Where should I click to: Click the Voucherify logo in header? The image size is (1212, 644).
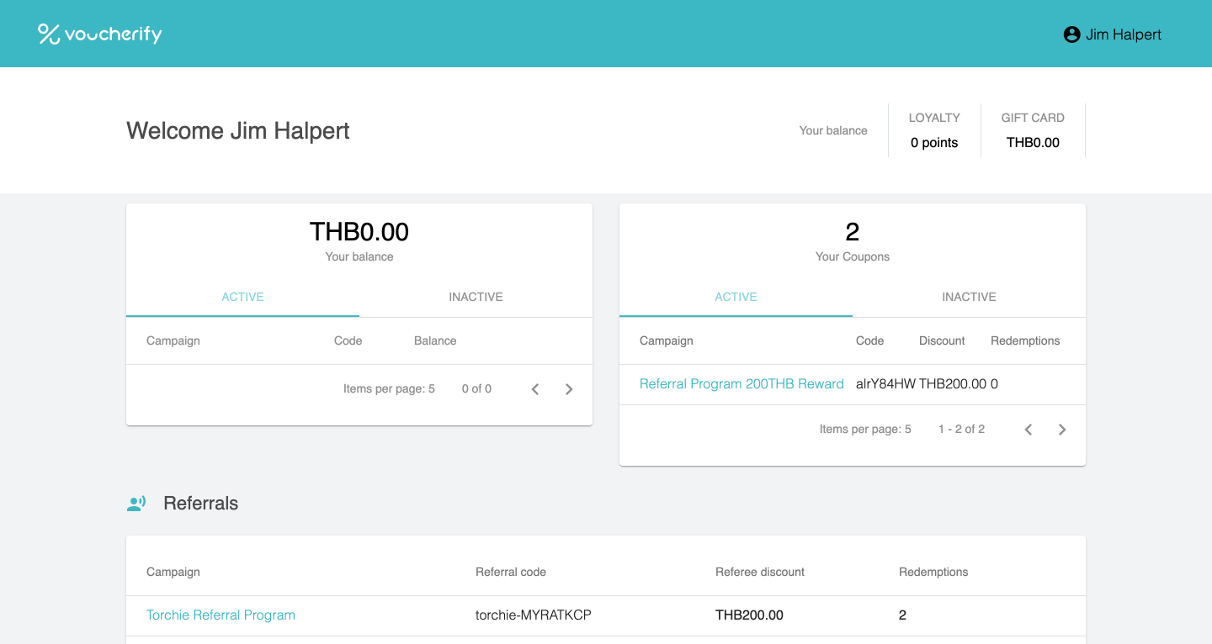pyautogui.click(x=99, y=34)
